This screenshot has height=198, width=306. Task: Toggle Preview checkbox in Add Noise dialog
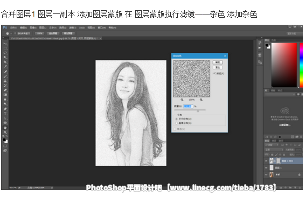[214, 74]
